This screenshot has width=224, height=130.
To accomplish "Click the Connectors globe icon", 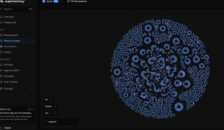I will pos(1,47).
